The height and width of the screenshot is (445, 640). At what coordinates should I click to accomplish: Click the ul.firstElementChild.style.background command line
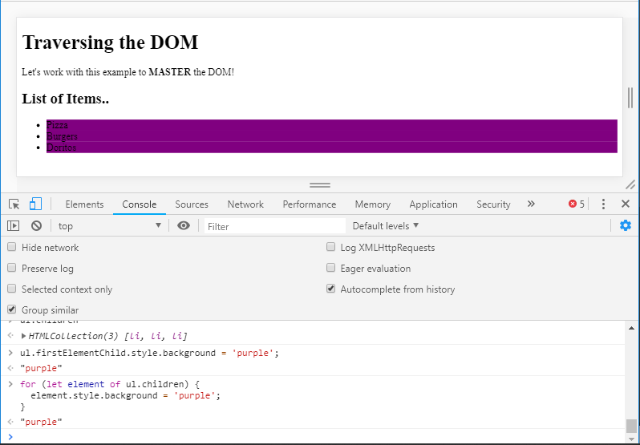tap(149, 353)
